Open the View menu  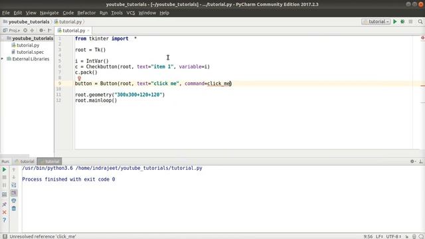click(x=31, y=13)
